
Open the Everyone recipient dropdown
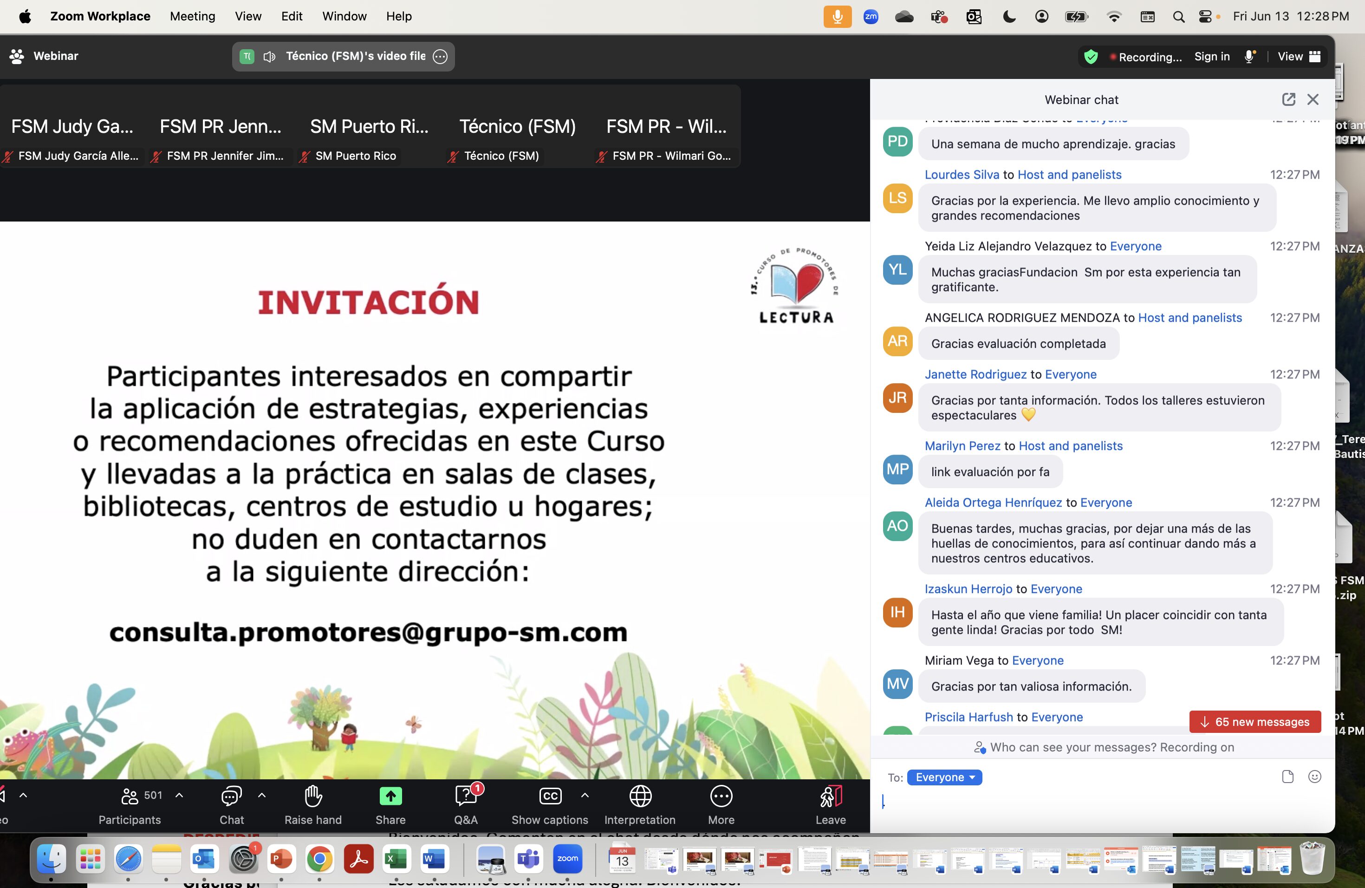(945, 777)
